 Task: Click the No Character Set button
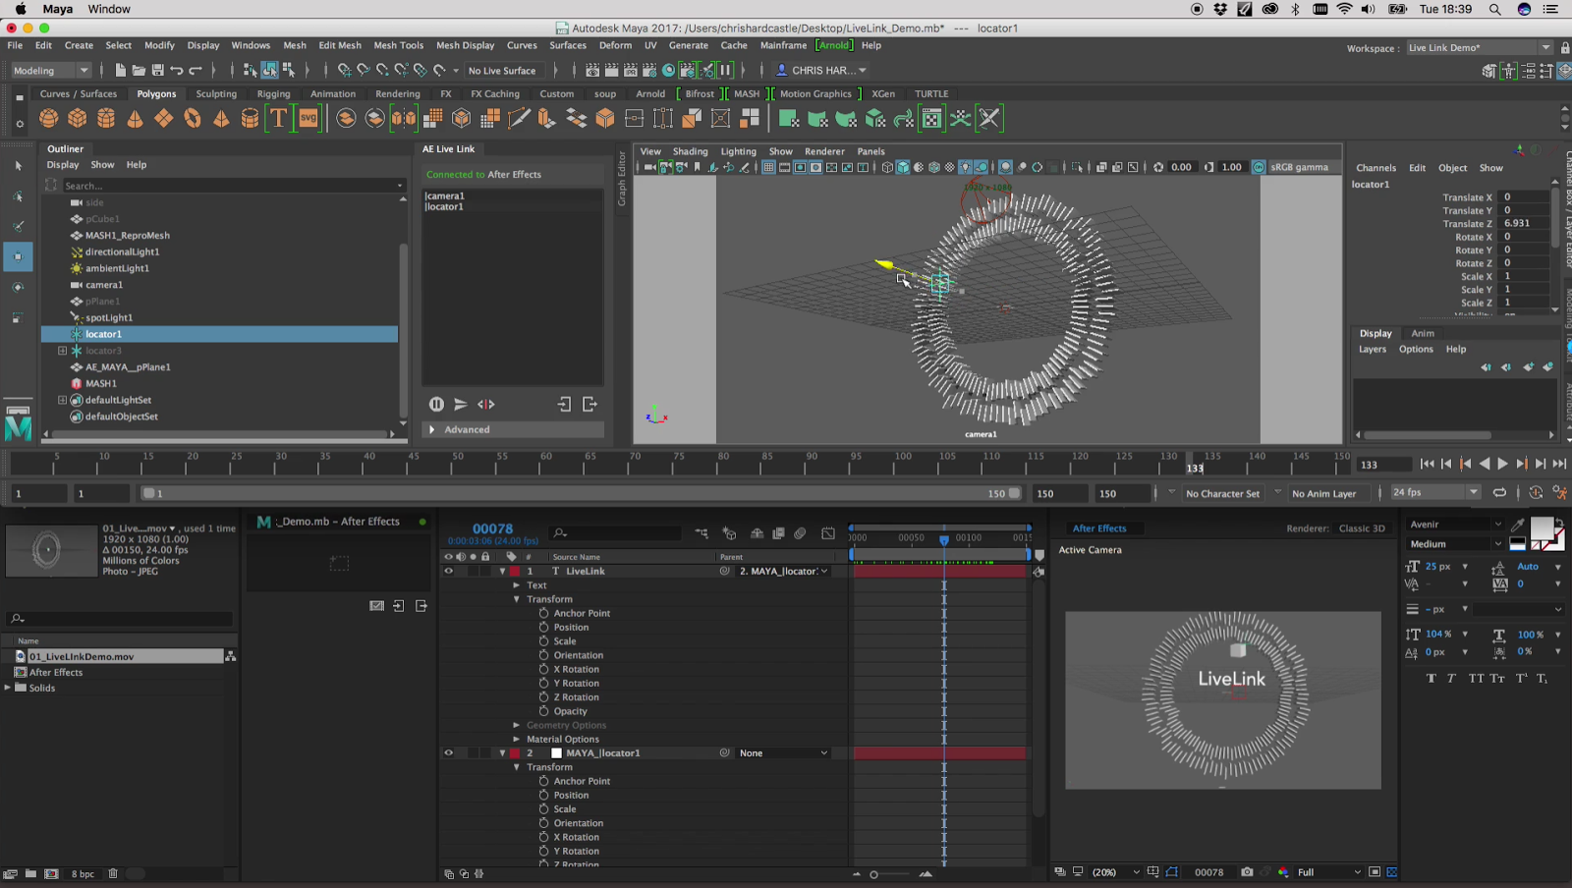tap(1222, 493)
